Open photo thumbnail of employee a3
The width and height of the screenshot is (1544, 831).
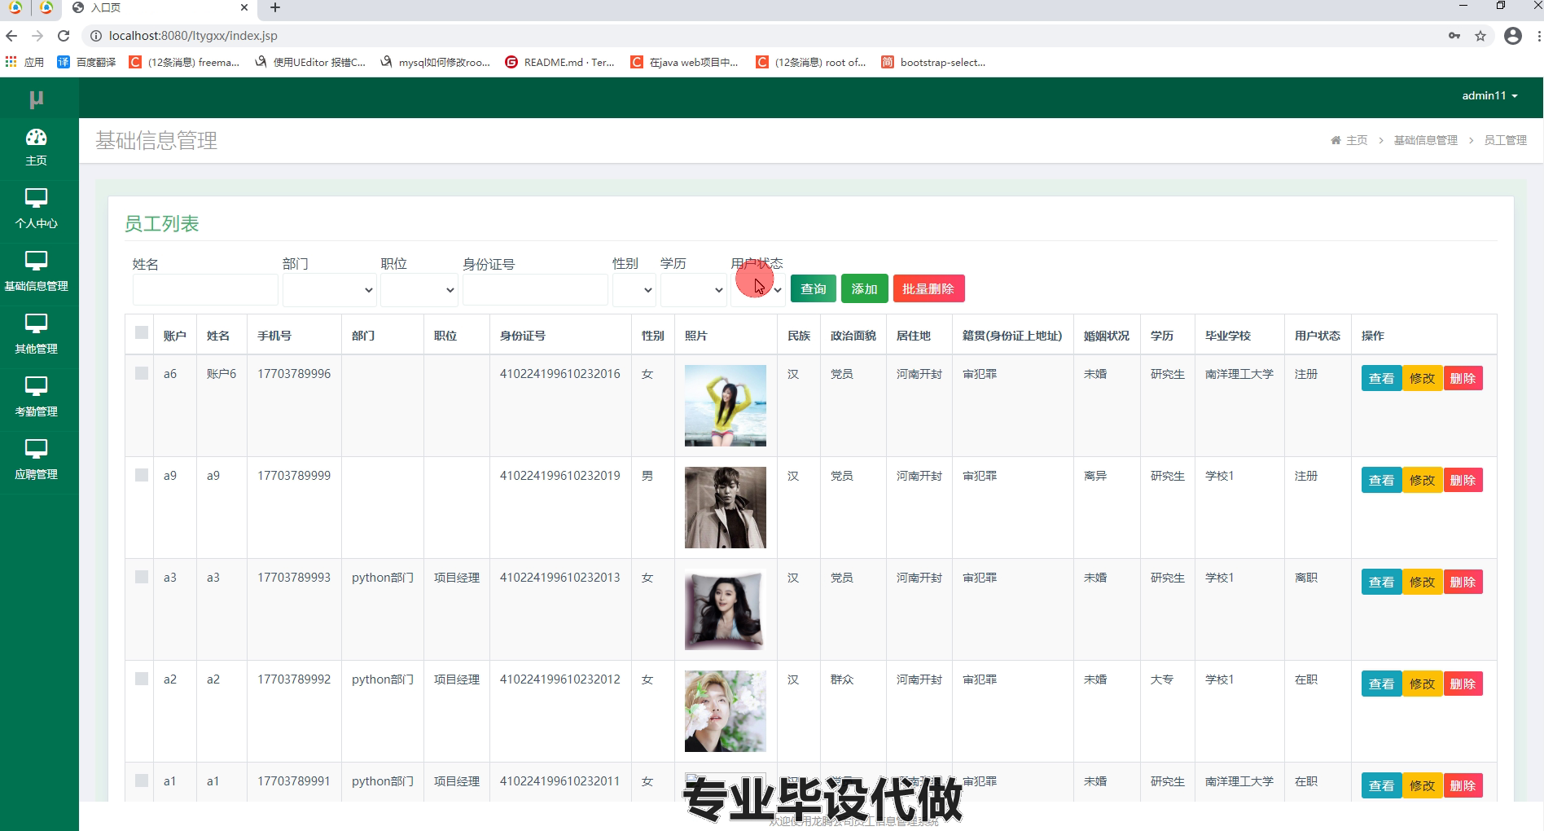tap(726, 609)
